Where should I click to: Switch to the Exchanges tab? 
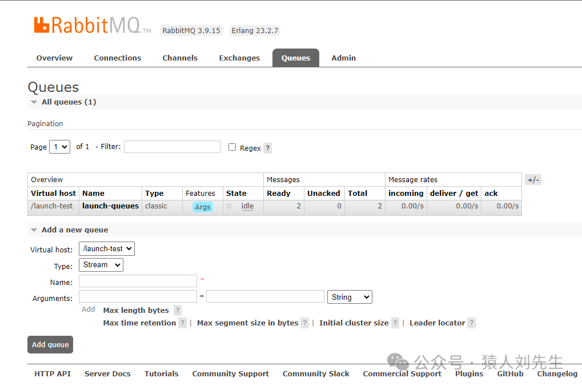[x=239, y=58]
